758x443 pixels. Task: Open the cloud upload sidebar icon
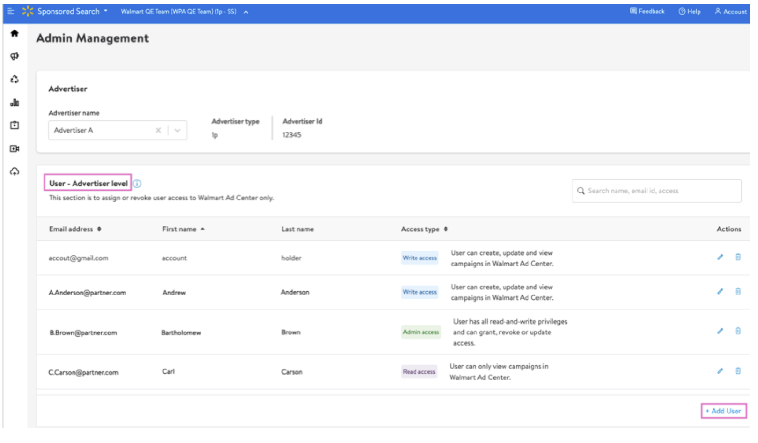15,171
